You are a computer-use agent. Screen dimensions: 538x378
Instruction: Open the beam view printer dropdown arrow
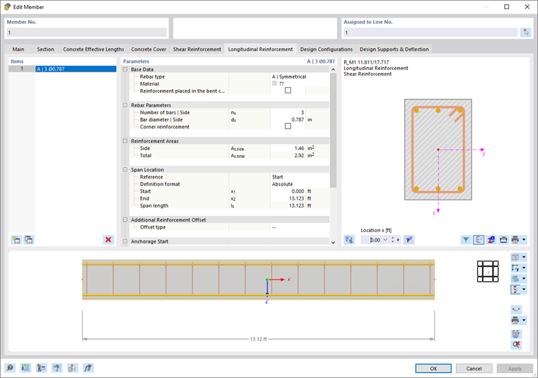click(x=524, y=321)
